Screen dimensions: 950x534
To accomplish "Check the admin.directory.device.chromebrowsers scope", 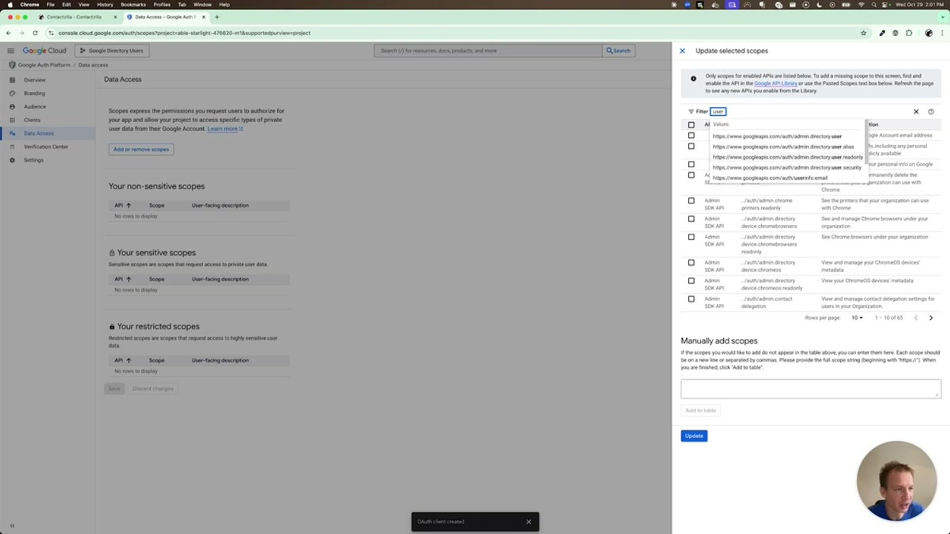I will (x=691, y=219).
